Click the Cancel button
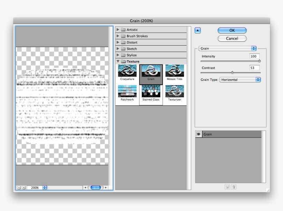Viewport: 283px width, 211px height. coord(232,39)
